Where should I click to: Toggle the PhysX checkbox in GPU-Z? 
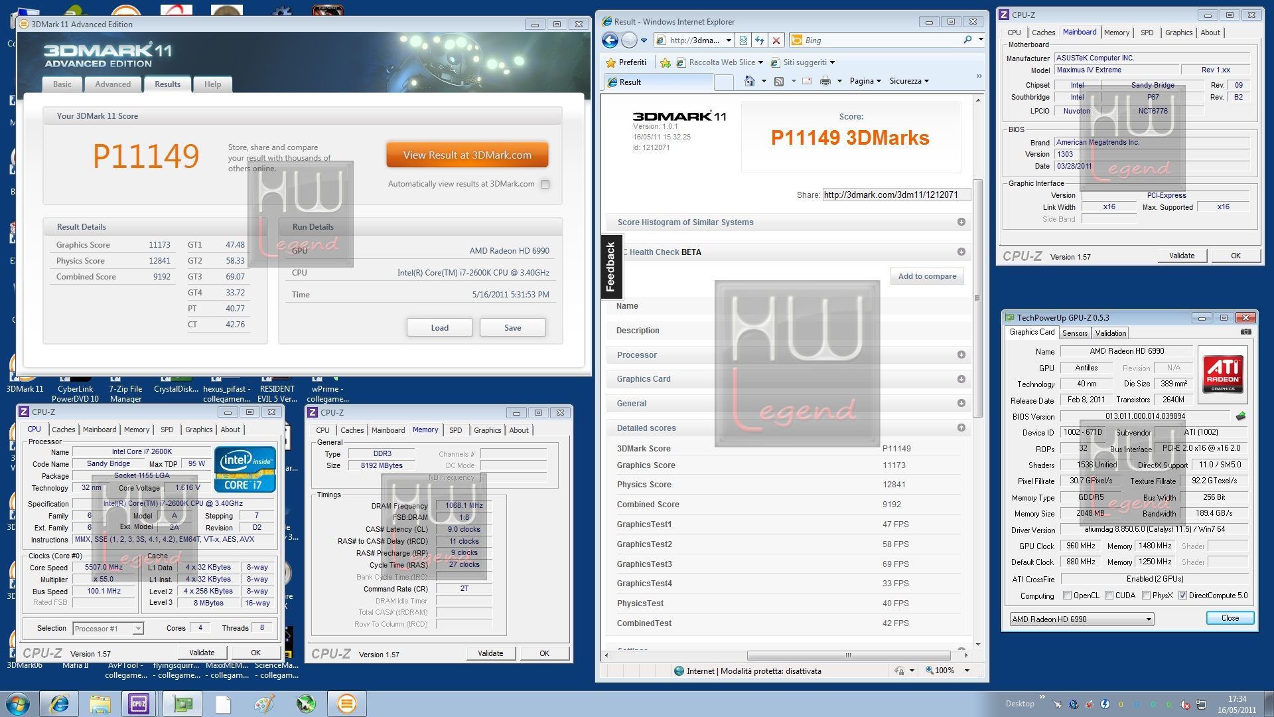click(x=1146, y=596)
